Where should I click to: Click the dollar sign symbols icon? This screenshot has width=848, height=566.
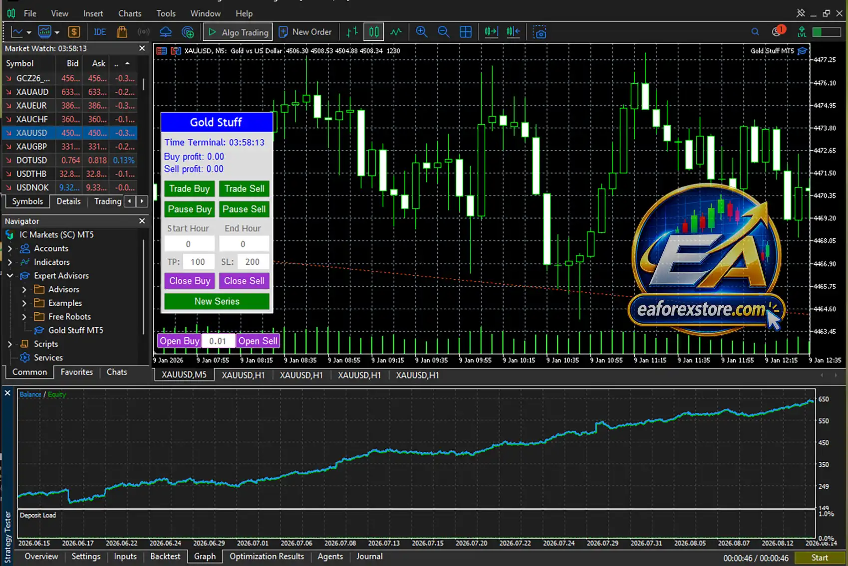74,32
